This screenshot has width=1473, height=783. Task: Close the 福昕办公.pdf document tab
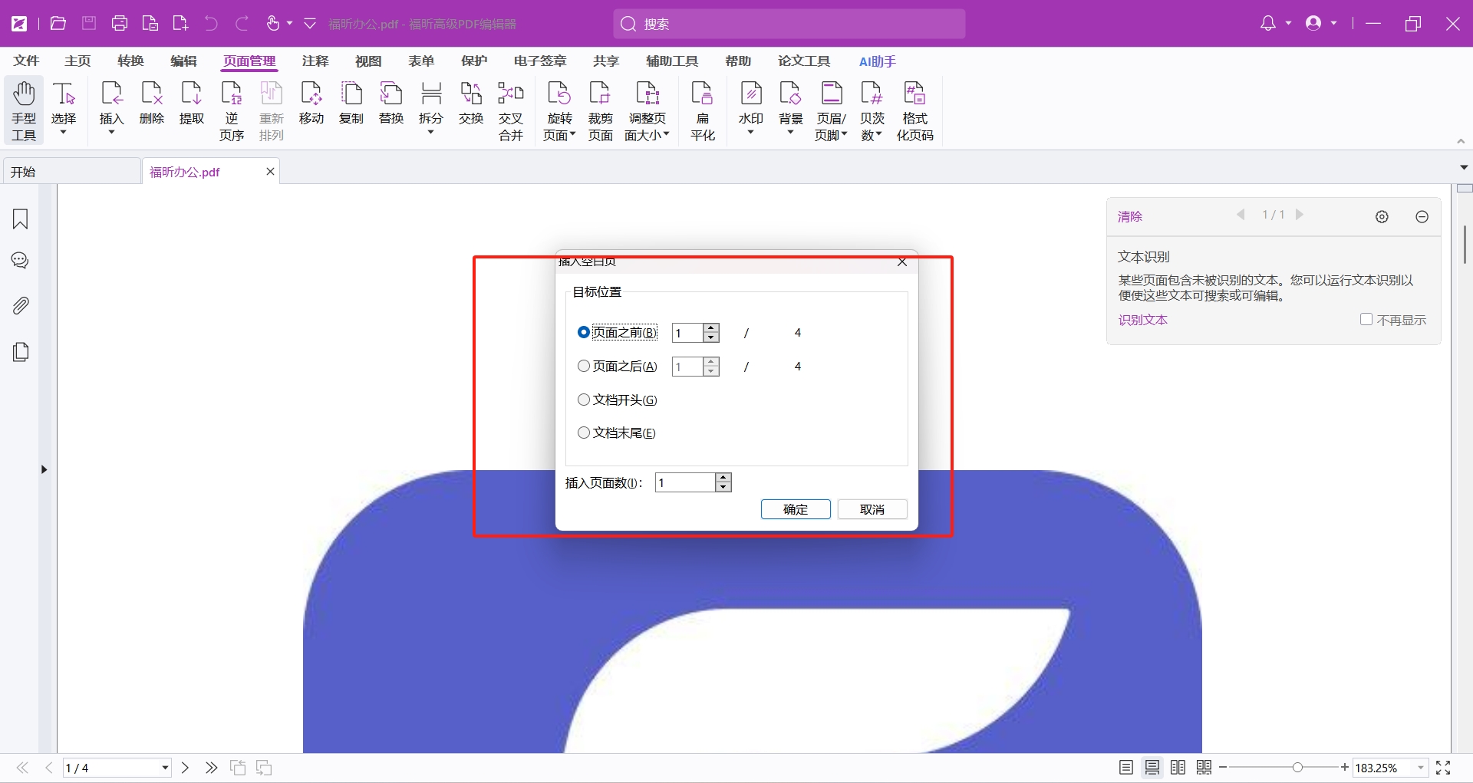pyautogui.click(x=270, y=172)
